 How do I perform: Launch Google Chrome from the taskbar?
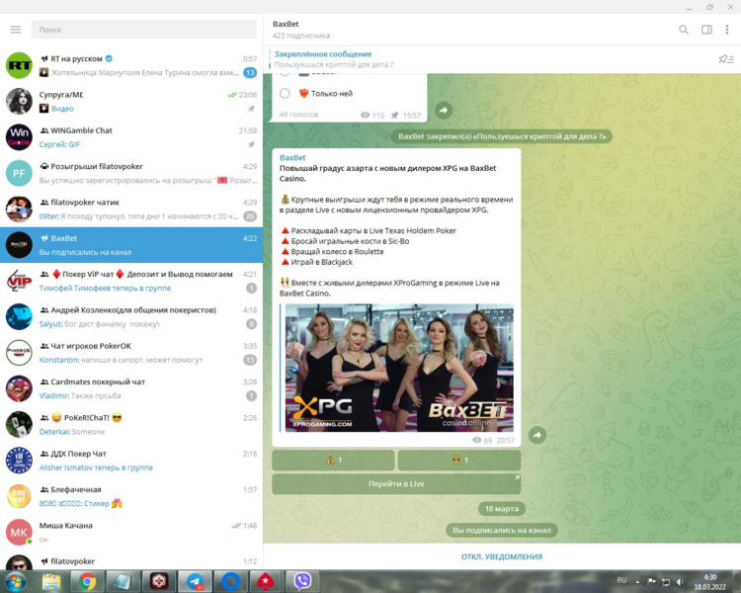(87, 581)
